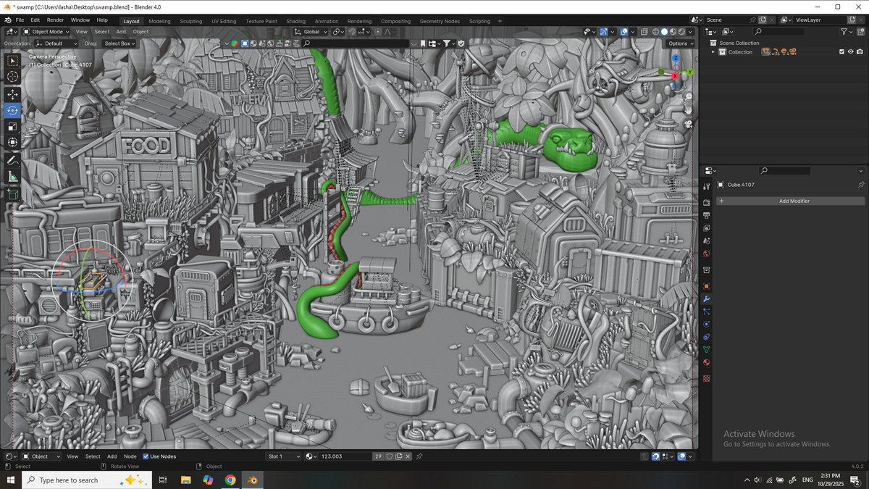Open viewport shading options dropdown arrow
This screenshot has width=869, height=489.
coord(692,32)
